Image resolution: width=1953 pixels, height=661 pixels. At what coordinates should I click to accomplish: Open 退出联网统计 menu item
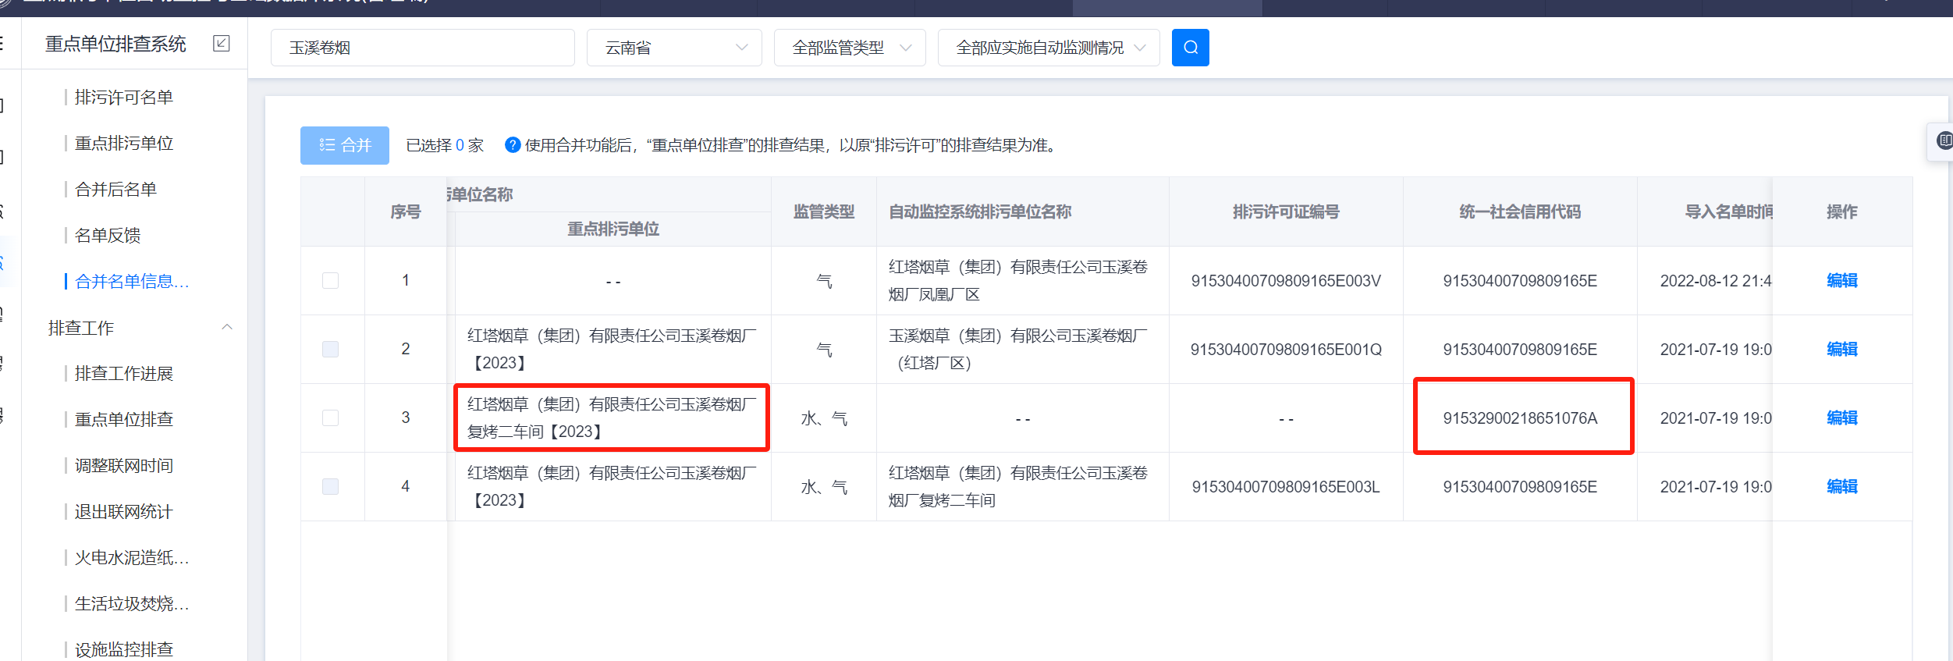(x=124, y=512)
